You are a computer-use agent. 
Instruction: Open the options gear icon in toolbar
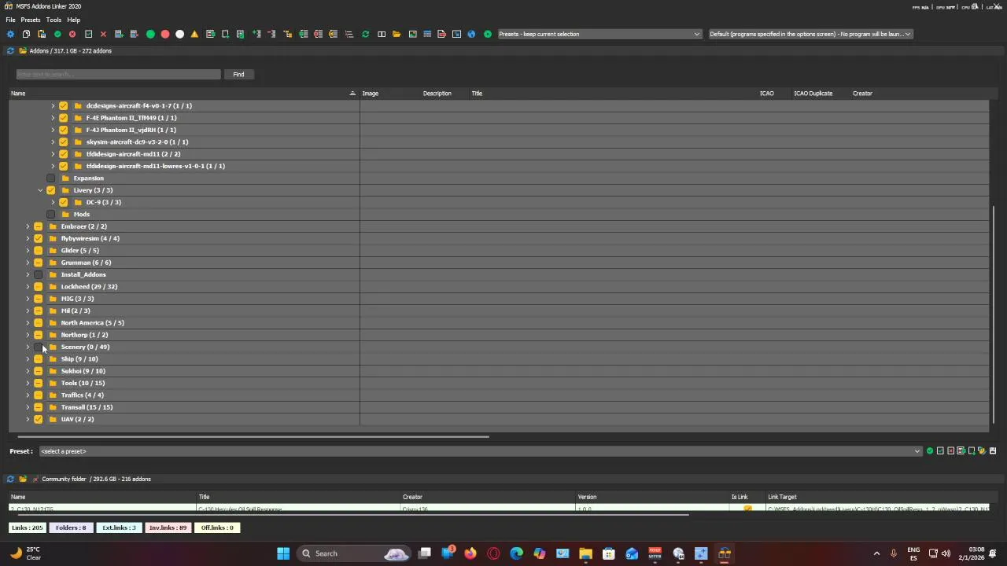10,34
